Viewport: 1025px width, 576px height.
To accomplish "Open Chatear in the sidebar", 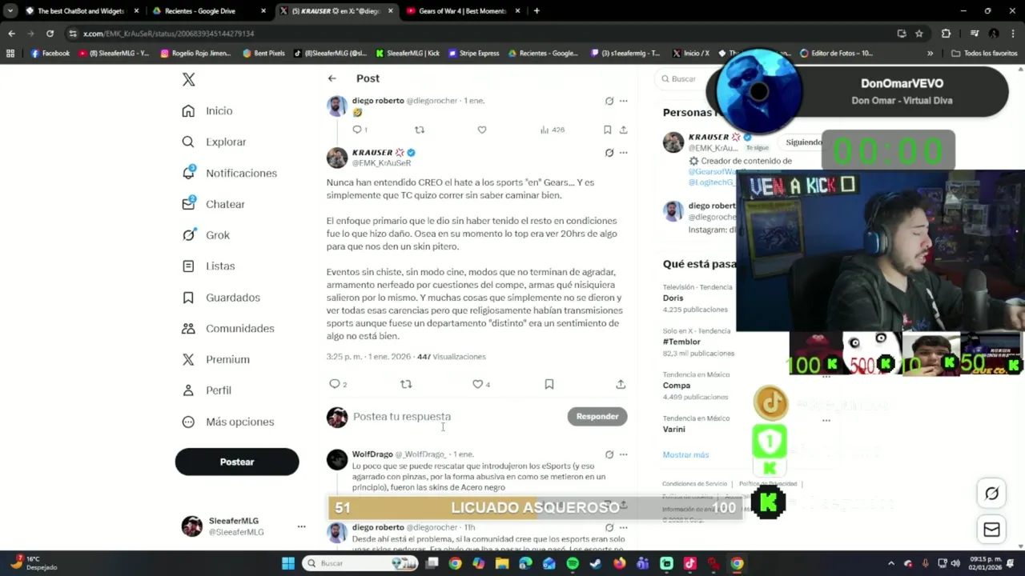I will click(x=213, y=204).
